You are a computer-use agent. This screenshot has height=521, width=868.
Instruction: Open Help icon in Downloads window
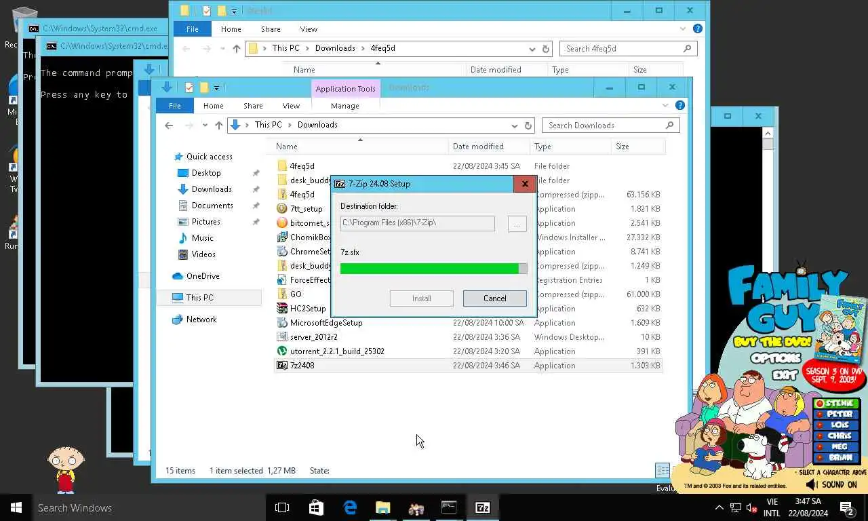[680, 106]
